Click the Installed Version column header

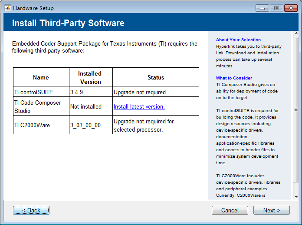click(91, 77)
